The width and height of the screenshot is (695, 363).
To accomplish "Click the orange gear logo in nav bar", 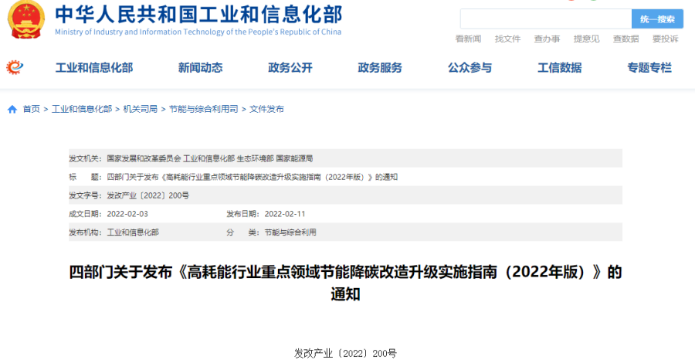I will 14,67.
